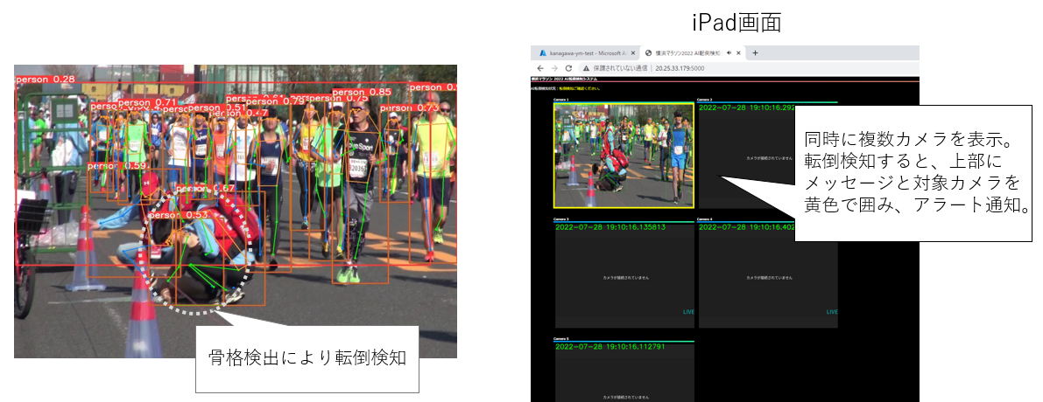Mute audio via the tab speaker icon
Screen dimensions: 1043x402
[x=729, y=53]
